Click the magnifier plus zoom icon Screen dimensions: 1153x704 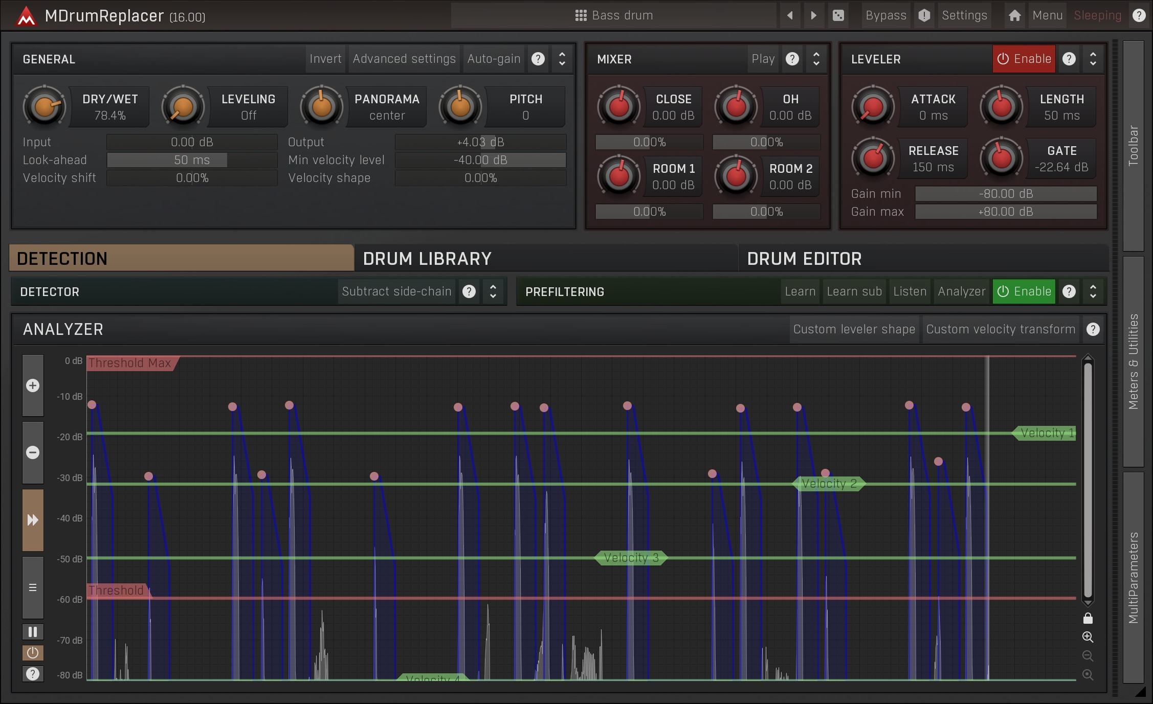coord(1088,637)
